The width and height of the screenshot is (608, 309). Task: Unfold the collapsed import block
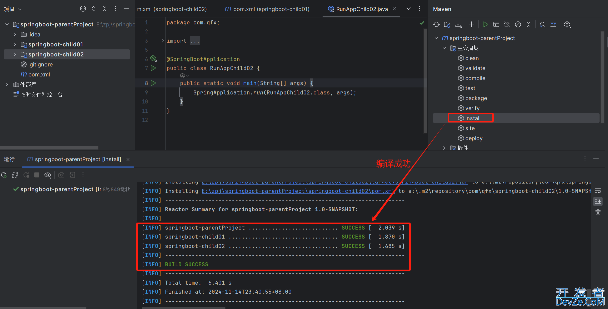tap(163, 41)
